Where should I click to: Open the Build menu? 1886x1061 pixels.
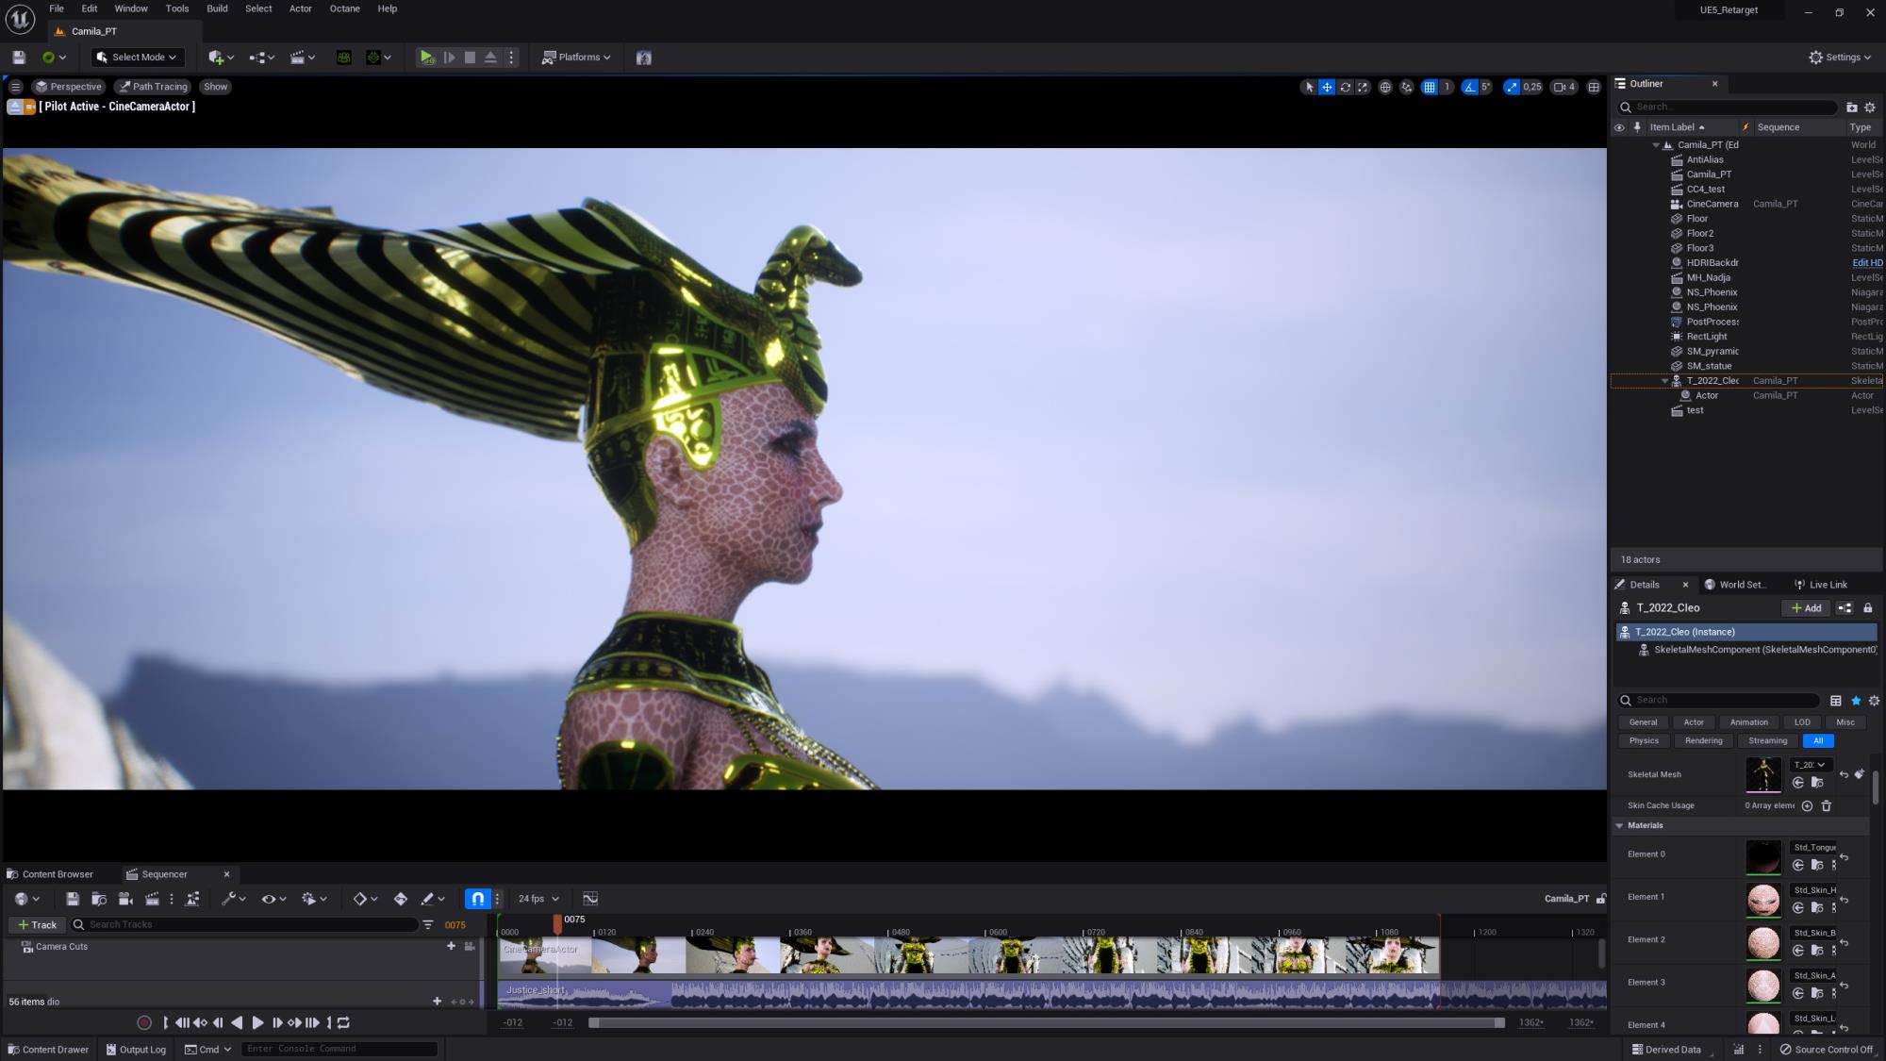pyautogui.click(x=217, y=8)
